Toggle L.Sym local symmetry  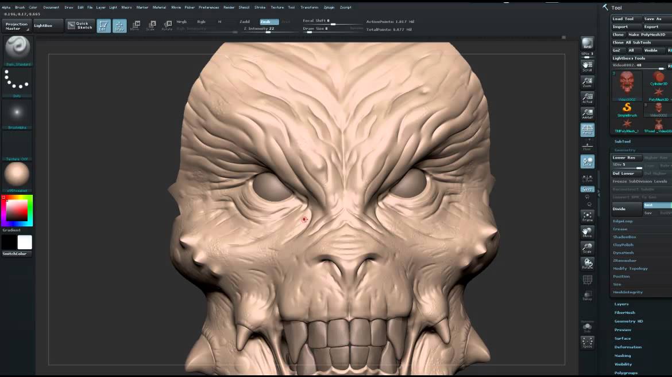(587, 178)
